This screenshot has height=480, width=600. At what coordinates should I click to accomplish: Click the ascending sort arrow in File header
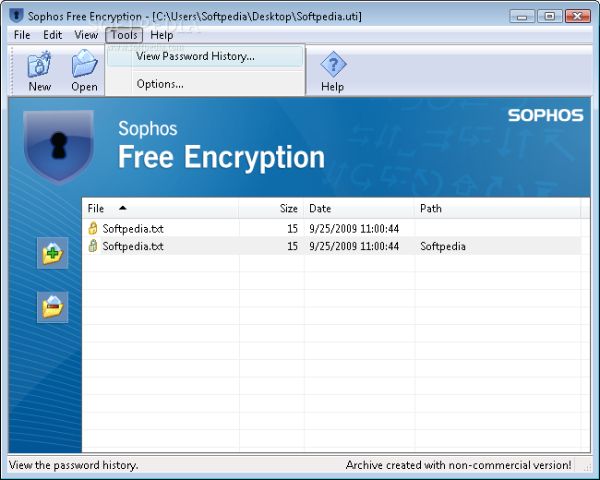coord(123,208)
